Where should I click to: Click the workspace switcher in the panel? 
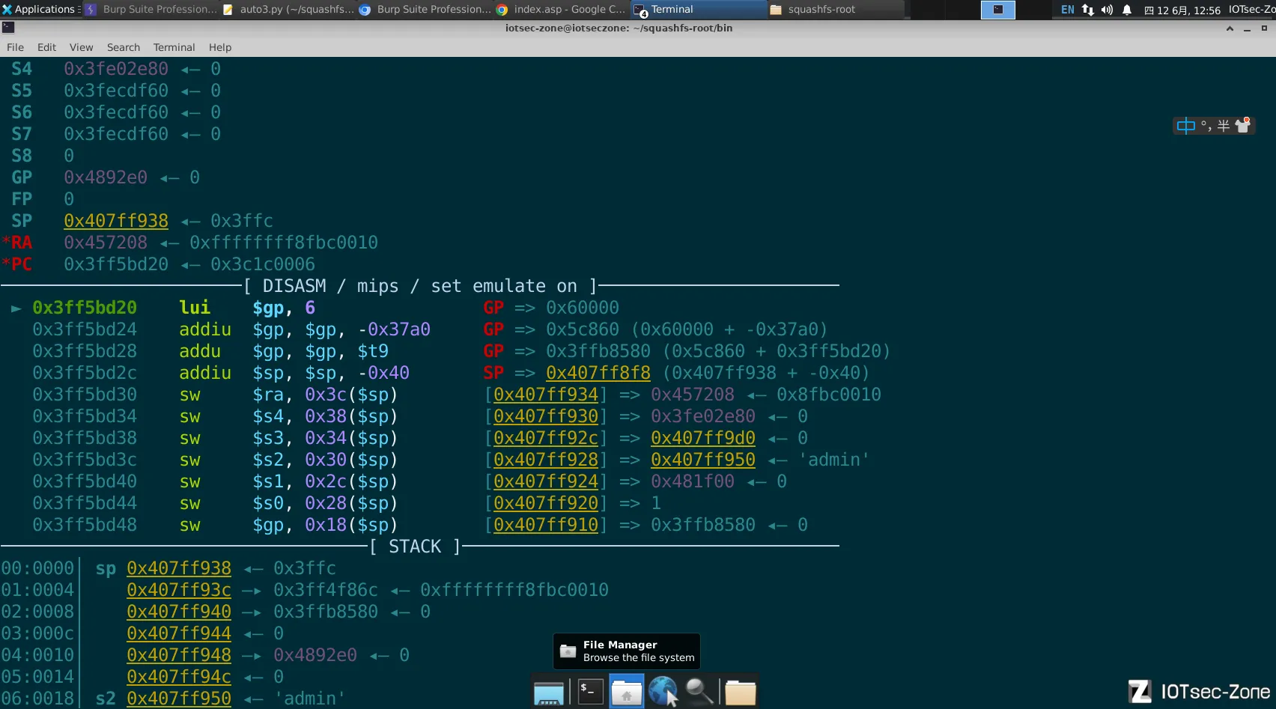[998, 9]
